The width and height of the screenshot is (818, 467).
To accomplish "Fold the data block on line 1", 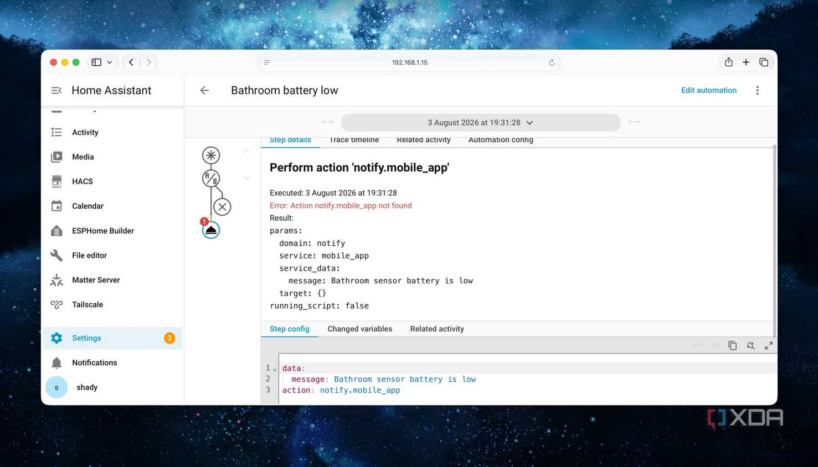I will click(x=275, y=369).
